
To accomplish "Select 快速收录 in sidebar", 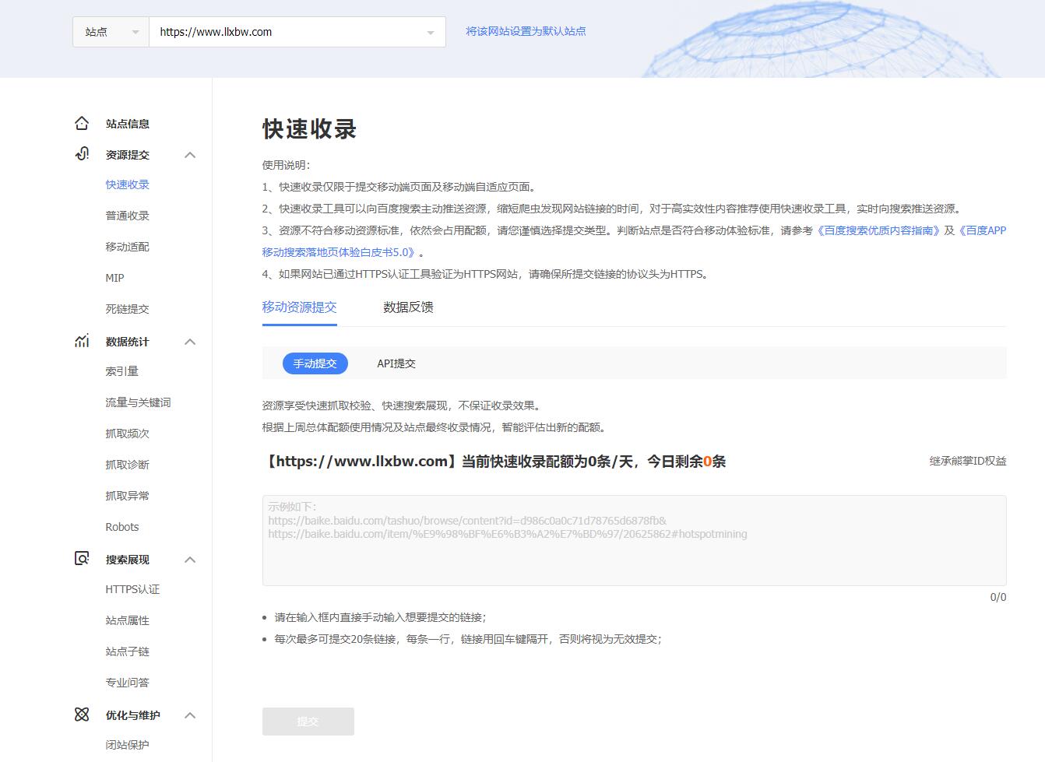I will pos(128,184).
